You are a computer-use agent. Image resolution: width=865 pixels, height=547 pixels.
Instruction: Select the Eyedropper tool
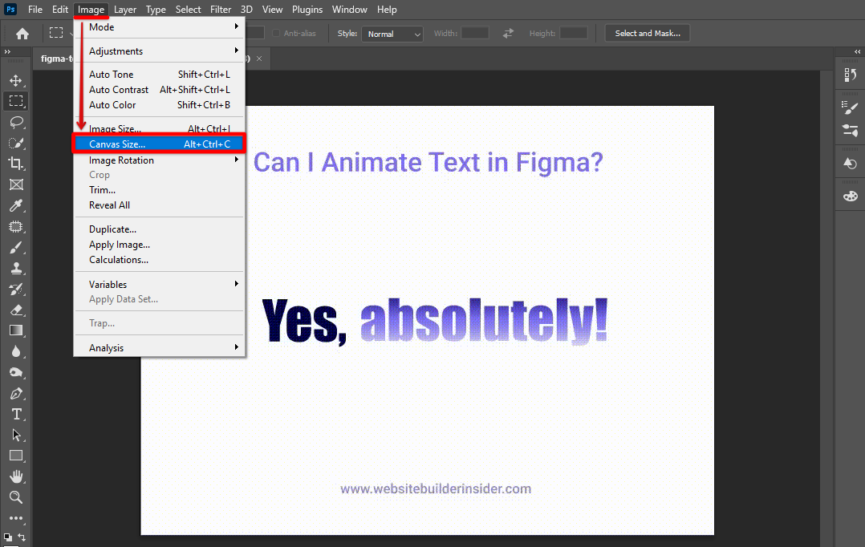point(16,205)
